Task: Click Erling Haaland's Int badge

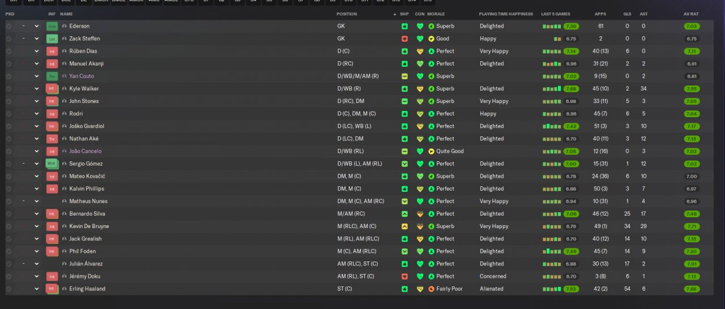Action: (52, 289)
